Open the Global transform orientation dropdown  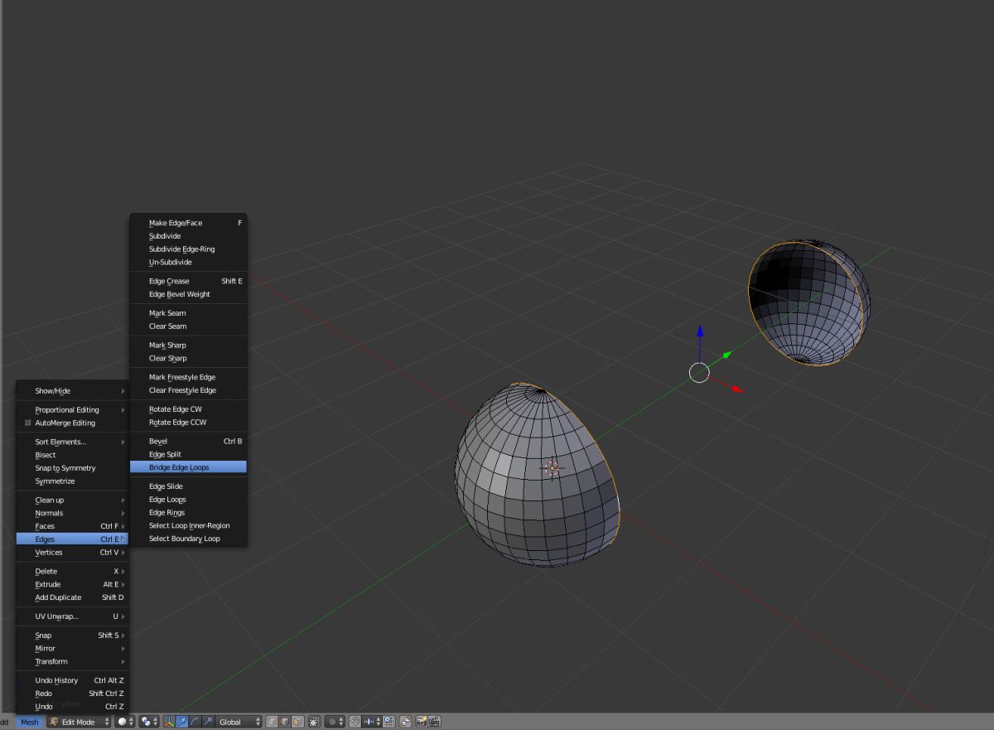pyautogui.click(x=239, y=722)
